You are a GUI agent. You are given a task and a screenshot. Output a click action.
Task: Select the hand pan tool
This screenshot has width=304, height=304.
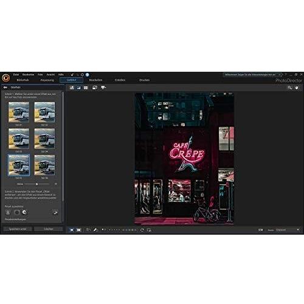pyautogui.click(x=297, y=88)
